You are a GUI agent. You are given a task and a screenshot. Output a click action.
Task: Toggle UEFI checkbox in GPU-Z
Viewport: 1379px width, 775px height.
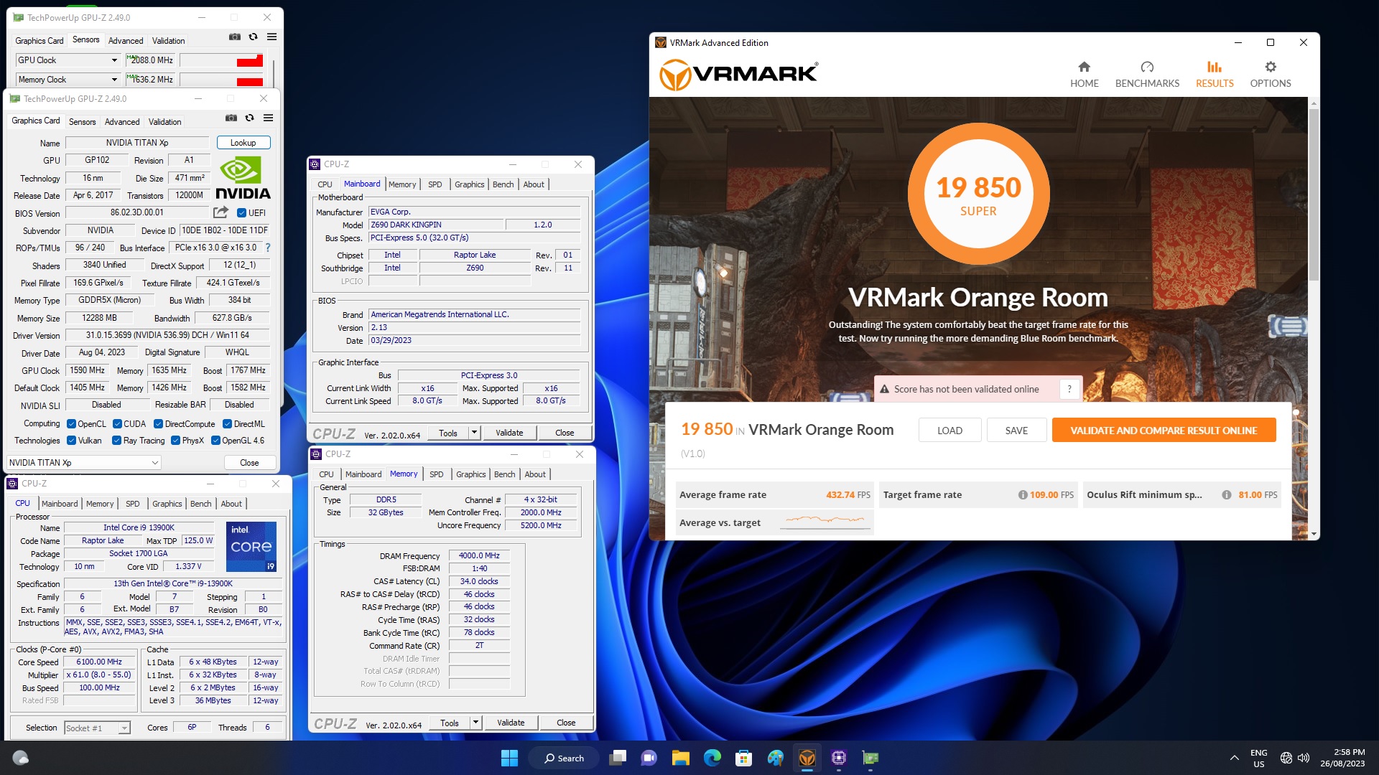(241, 212)
